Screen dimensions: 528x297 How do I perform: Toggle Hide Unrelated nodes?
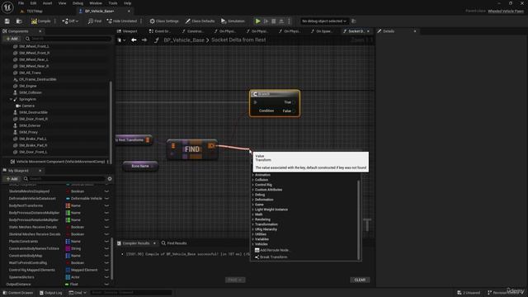coord(122,21)
